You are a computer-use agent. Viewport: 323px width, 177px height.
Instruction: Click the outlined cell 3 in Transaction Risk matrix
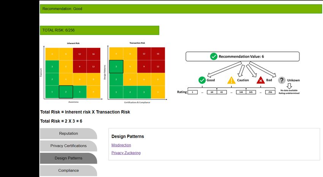tap(116, 66)
